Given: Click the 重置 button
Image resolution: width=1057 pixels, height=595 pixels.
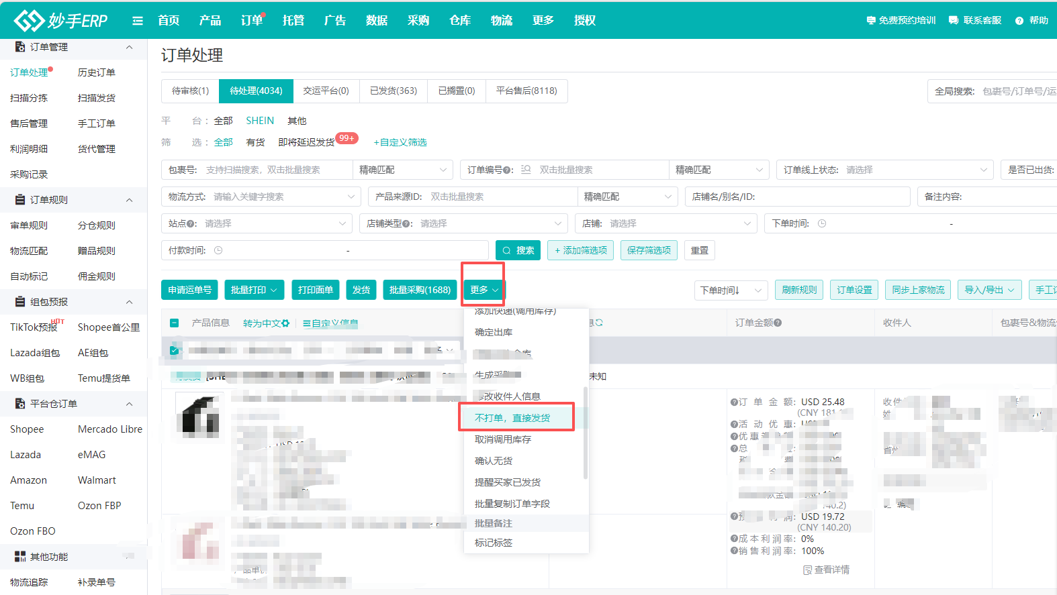Looking at the screenshot, I should coord(700,250).
